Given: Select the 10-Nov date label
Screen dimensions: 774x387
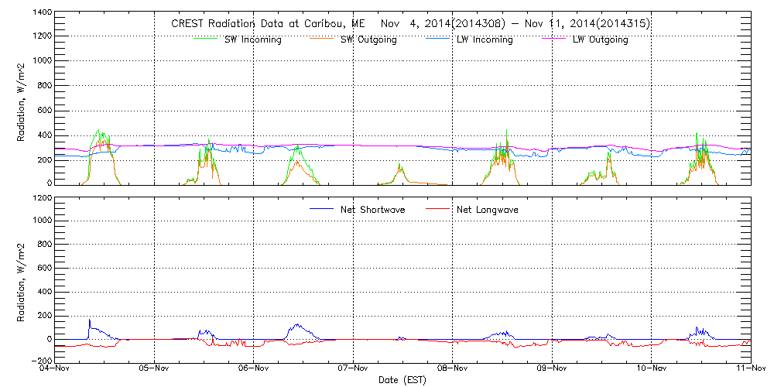Looking at the screenshot, I should point(652,369).
